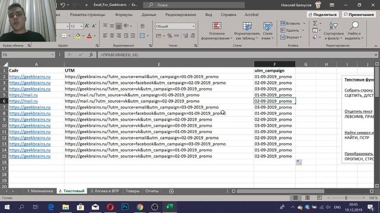The width and height of the screenshot is (380, 213).
Task: Collapse the ribbon chevron
Action: (x=376, y=46)
